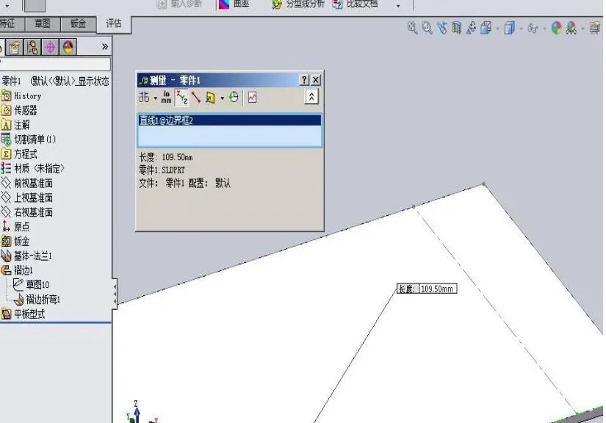Select the Zoom to Area tool
Image resolution: width=606 pixels, height=423 pixels.
pyautogui.click(x=427, y=28)
